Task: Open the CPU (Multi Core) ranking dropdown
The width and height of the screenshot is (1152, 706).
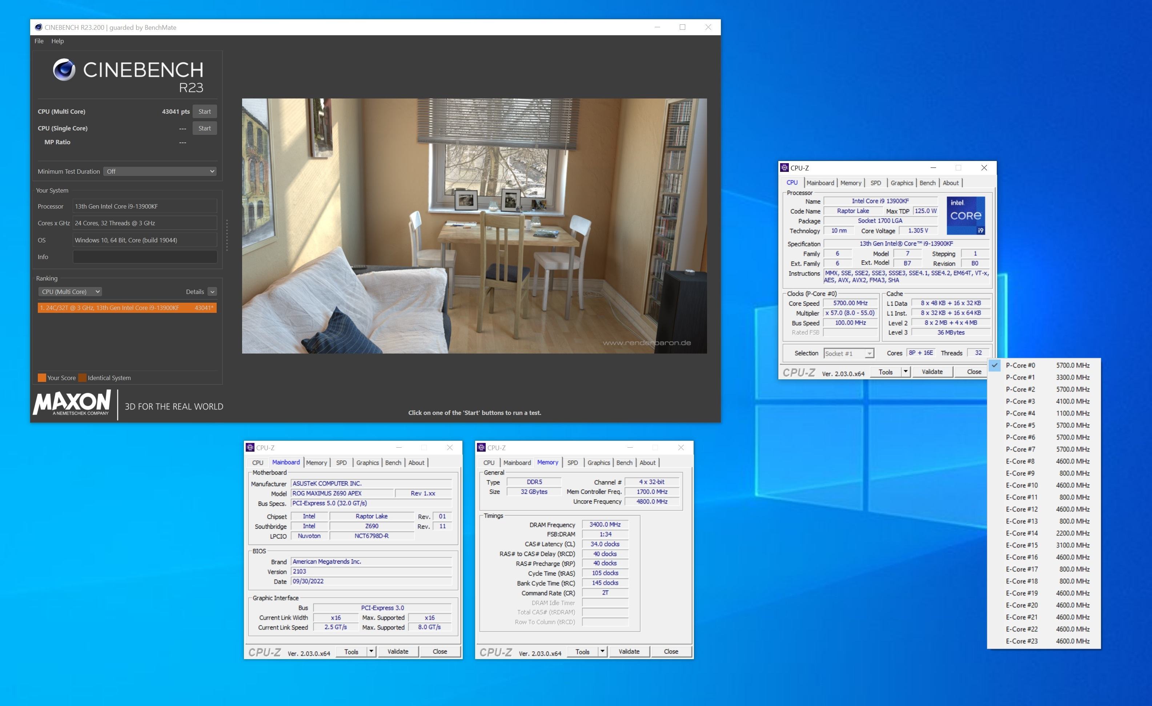Action: 70,291
